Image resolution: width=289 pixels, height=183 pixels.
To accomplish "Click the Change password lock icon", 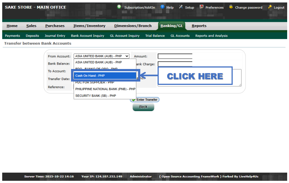I will point(231,7).
